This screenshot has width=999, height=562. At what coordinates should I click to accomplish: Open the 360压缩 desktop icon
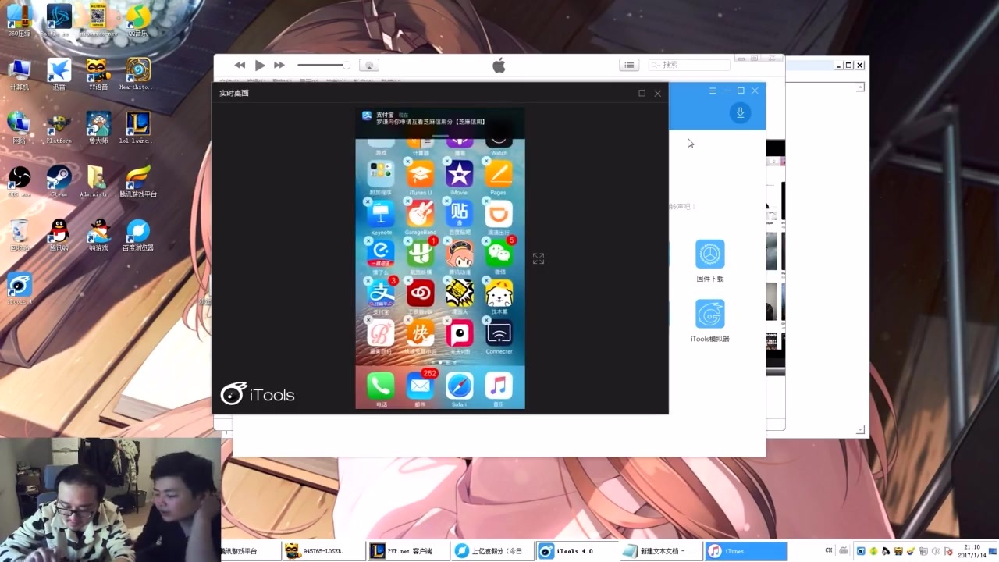click(x=20, y=20)
